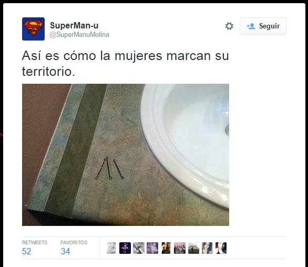This screenshot has width=308, height=267.
Task: Open the ninth last avatar
Action: (221, 248)
